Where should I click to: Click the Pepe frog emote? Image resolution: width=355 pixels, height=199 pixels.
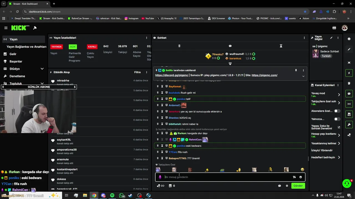click(x=222, y=170)
